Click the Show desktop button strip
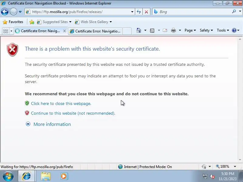Screen dimensions: 243x182 coord(241,176)
